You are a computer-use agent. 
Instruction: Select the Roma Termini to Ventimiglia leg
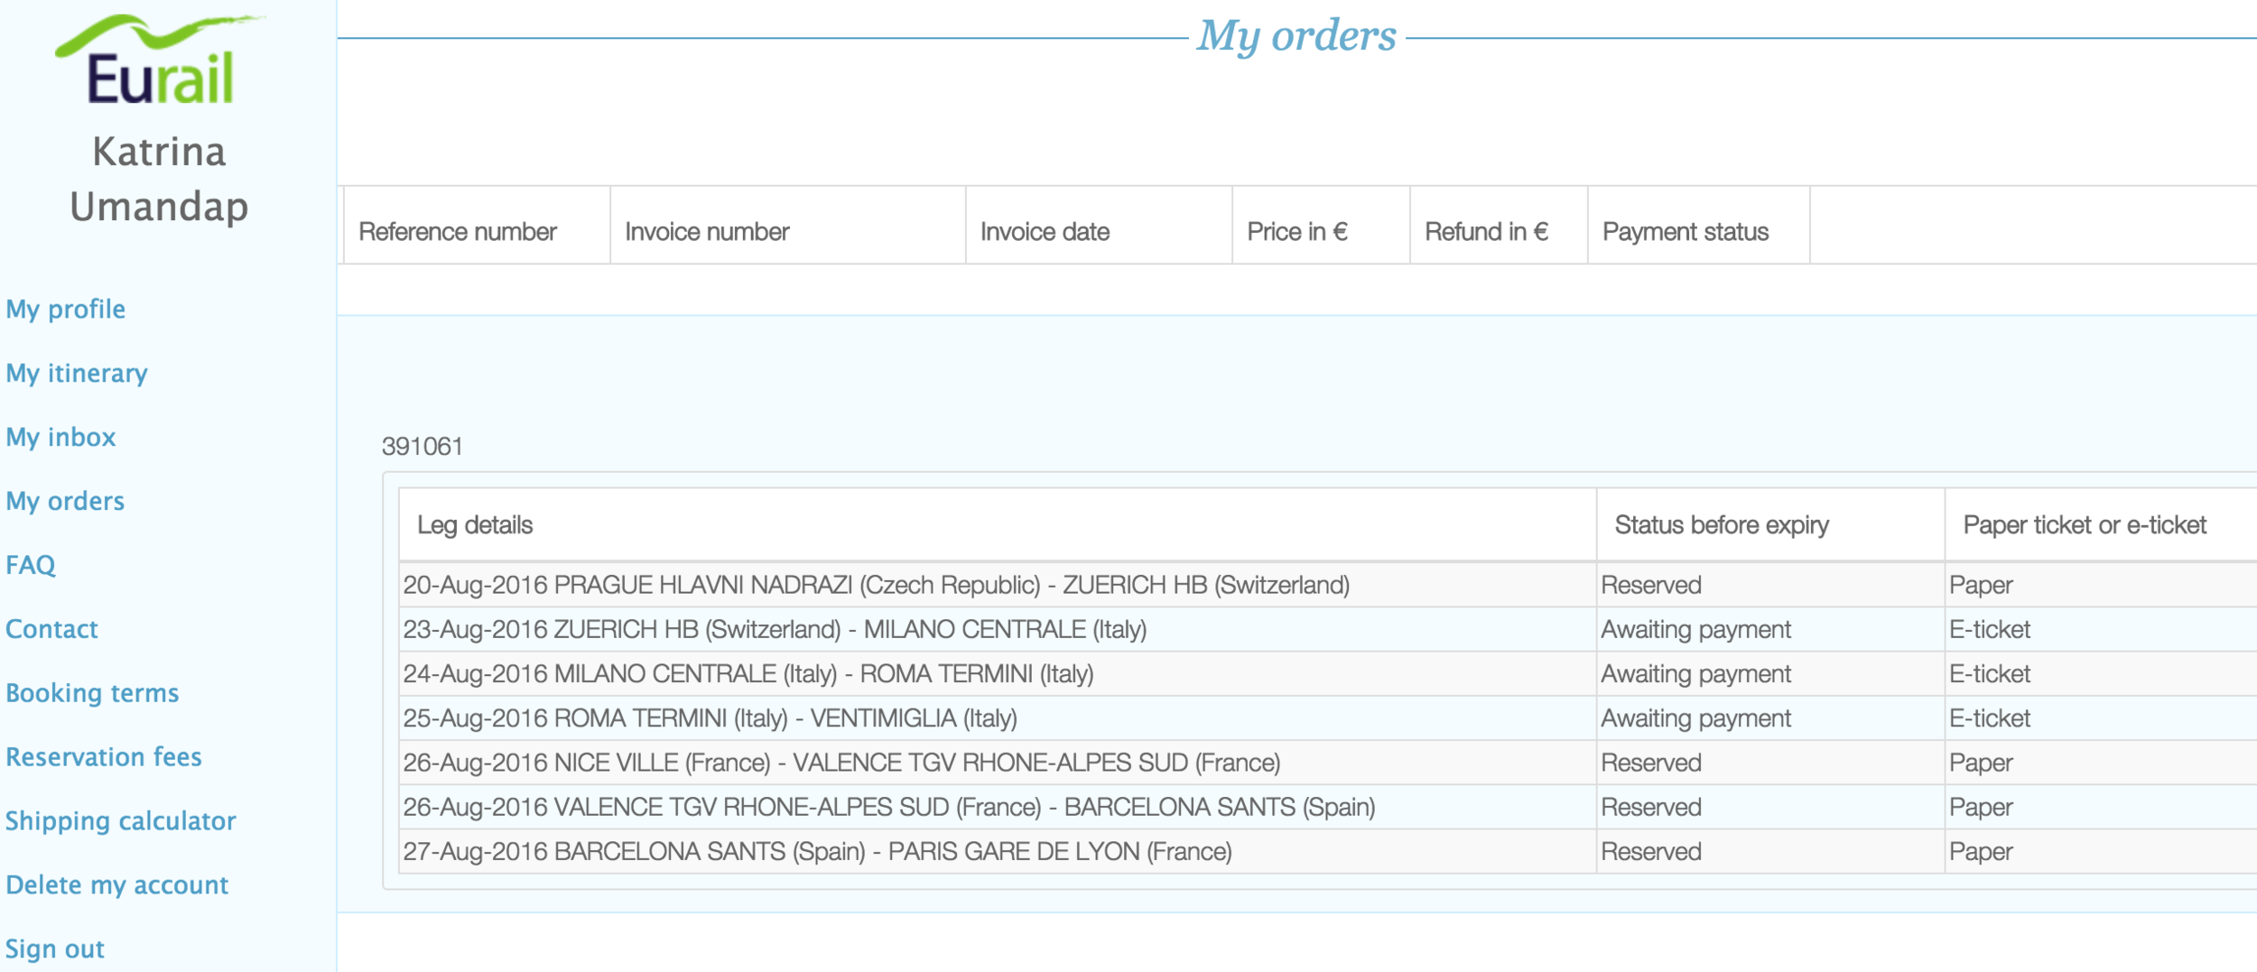[710, 718]
